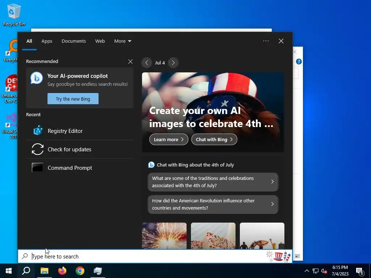
Task: Click the Learn more button
Action: point(169,139)
